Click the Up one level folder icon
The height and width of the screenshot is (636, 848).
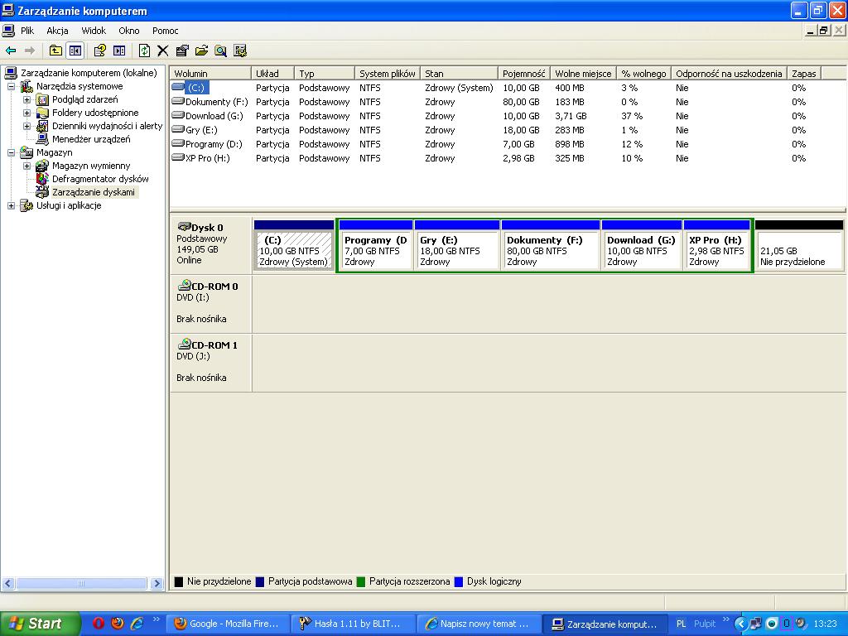55,51
